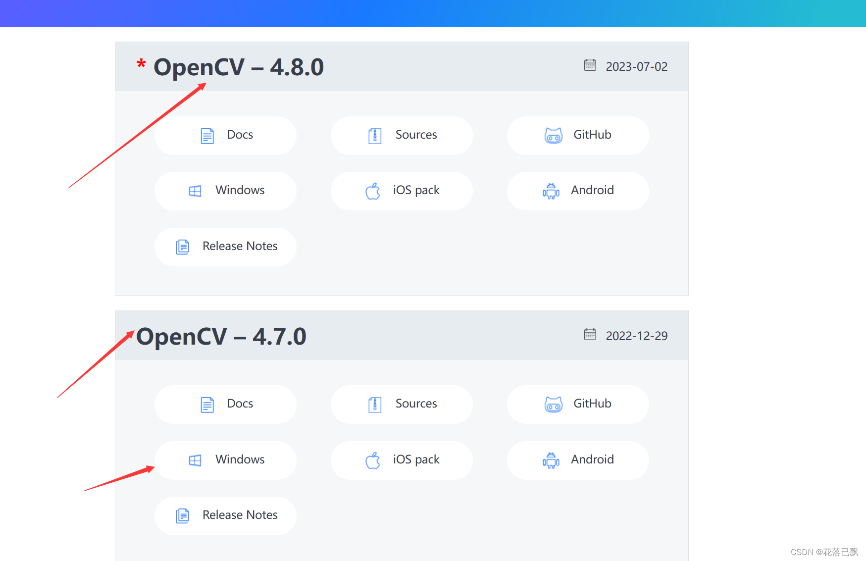This screenshot has width=866, height=561.
Task: Click the OpenCV – 4.7.0 heading
Action: 221,336
